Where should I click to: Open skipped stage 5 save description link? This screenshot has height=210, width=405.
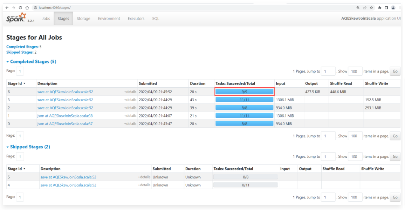68,177
